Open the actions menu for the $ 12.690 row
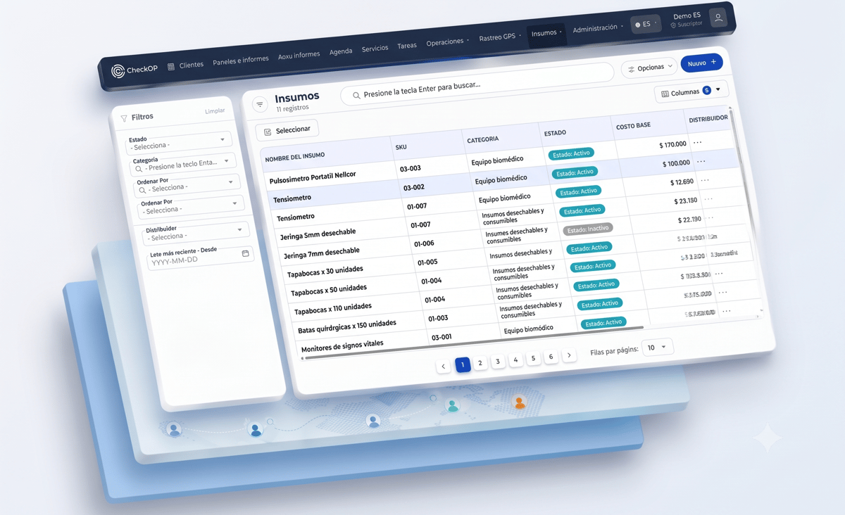Image resolution: width=845 pixels, height=515 pixels. 705,181
